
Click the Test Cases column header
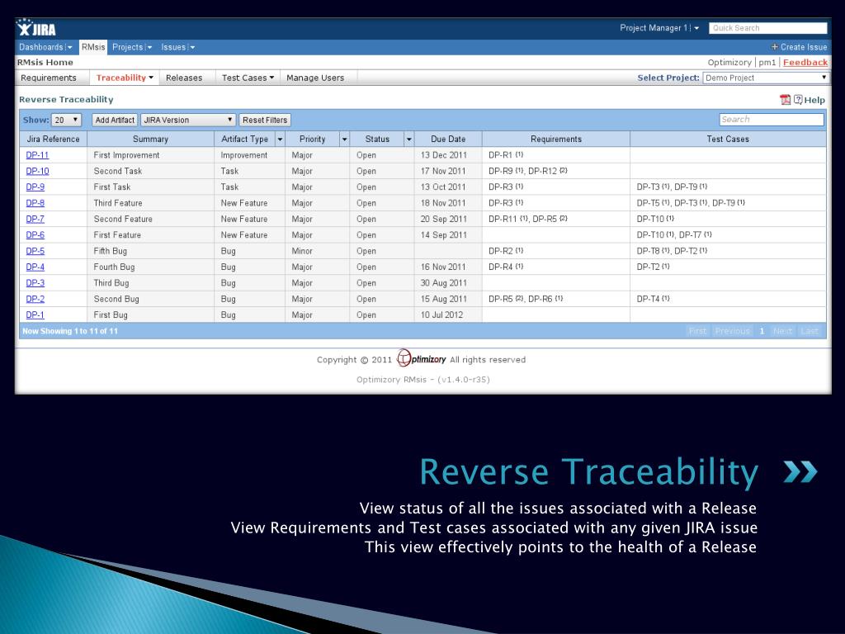point(728,139)
